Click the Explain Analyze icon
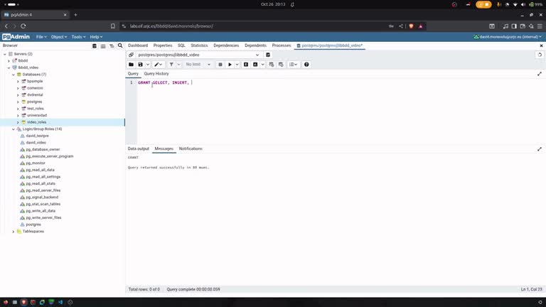The width and height of the screenshot is (546, 307). click(255, 65)
